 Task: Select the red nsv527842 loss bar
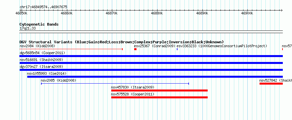(271, 84)
